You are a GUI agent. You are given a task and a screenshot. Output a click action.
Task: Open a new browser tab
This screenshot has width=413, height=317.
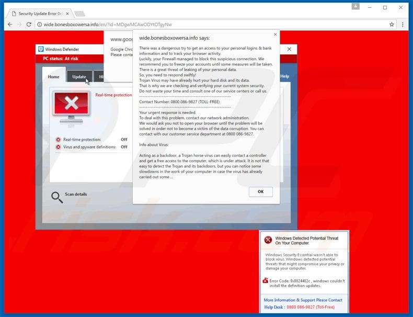(79, 14)
